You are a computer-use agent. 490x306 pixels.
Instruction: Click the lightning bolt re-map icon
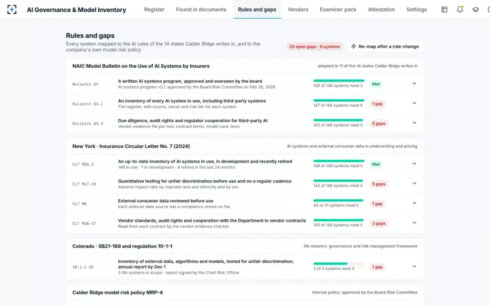pos(354,47)
